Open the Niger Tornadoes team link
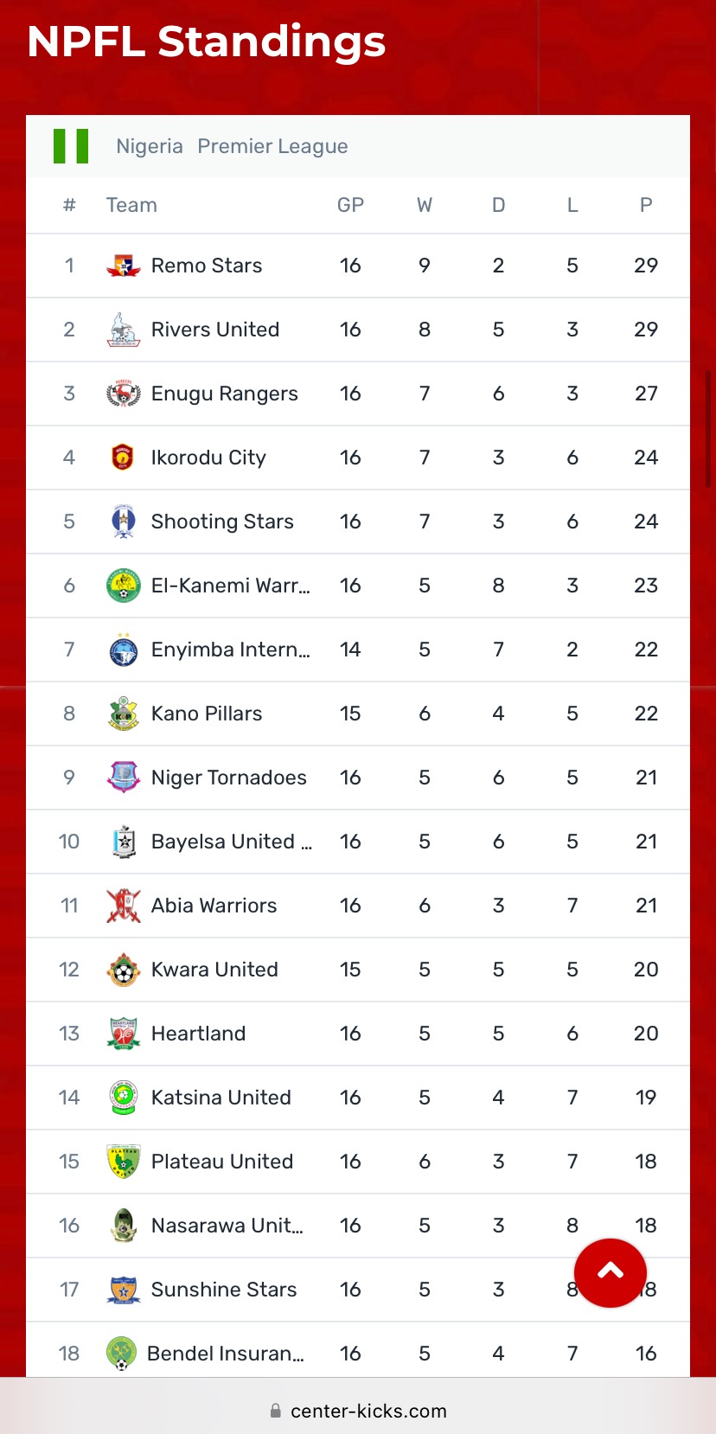 pos(228,778)
